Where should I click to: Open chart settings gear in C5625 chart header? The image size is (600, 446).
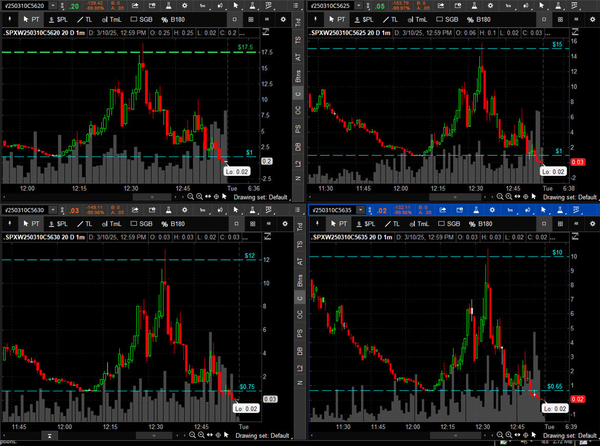tap(490, 6)
